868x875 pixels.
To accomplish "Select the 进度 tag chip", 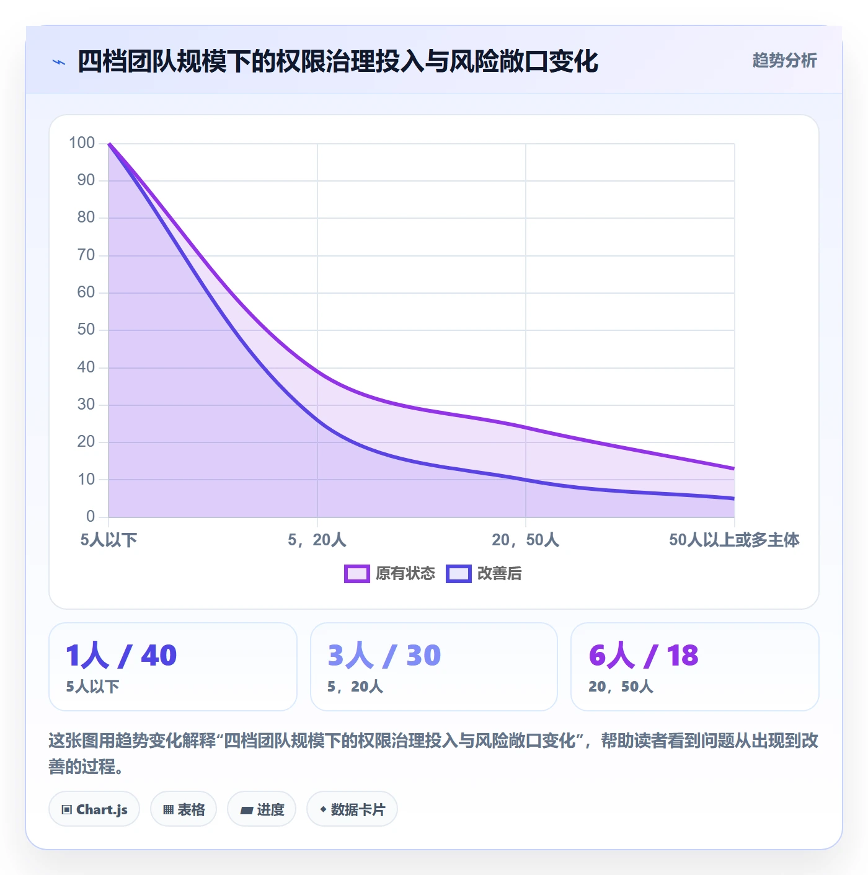I will 262,809.
